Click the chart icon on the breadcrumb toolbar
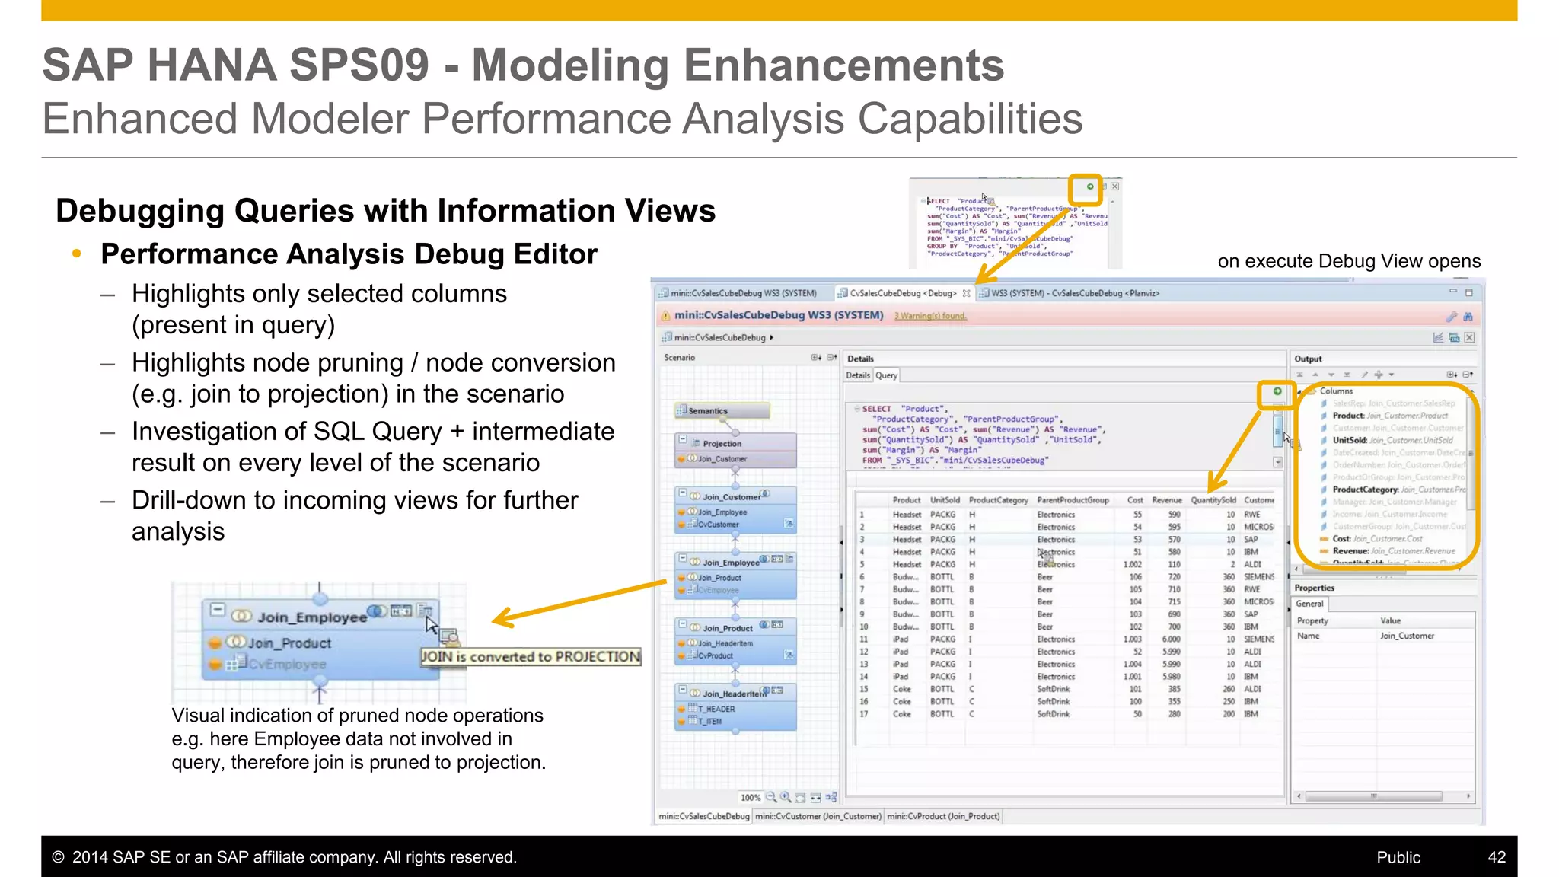Image resolution: width=1559 pixels, height=877 pixels. click(1438, 338)
